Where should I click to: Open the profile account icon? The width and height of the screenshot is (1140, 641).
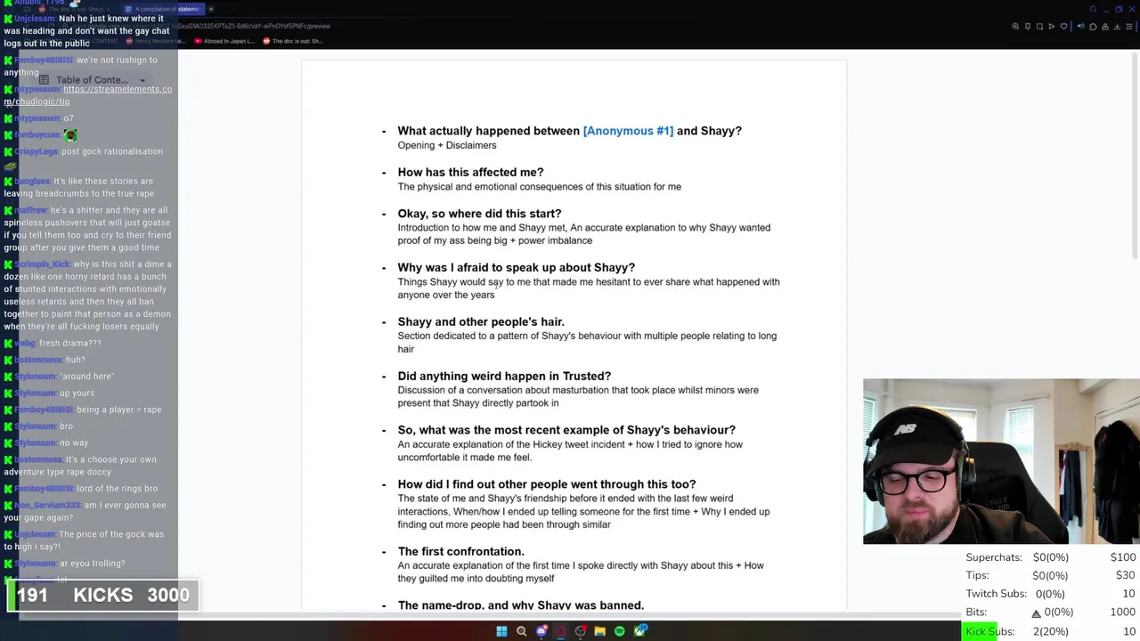click(1105, 27)
